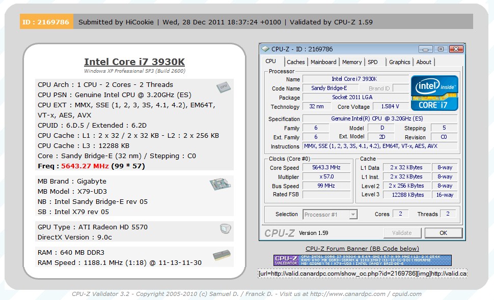Click the GPU icon beside Radeon HD 5570
This screenshot has width=494, height=300.
pyautogui.click(x=226, y=229)
